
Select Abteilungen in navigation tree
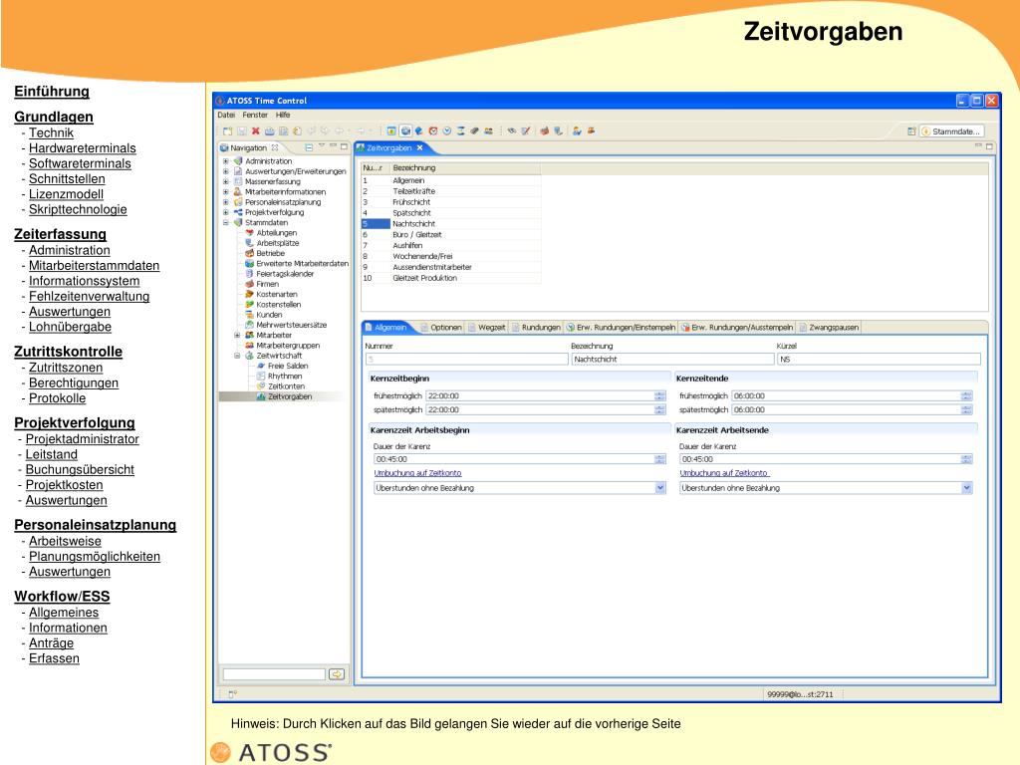277,233
